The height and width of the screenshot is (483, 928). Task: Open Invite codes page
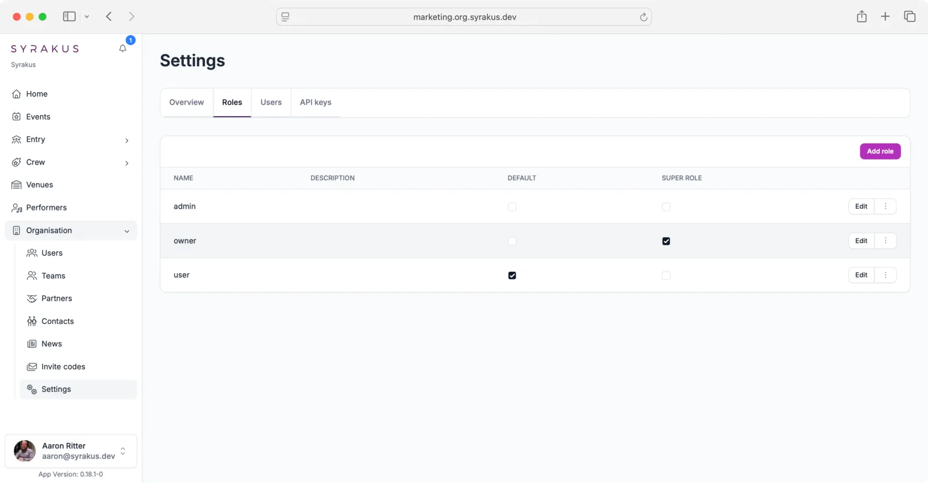63,367
